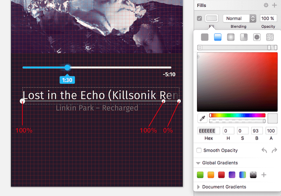Expand the Document Gradients section
This screenshot has height=196, width=281.
198,187
